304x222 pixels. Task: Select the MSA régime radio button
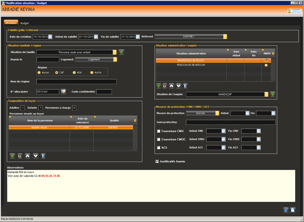(x=74, y=73)
